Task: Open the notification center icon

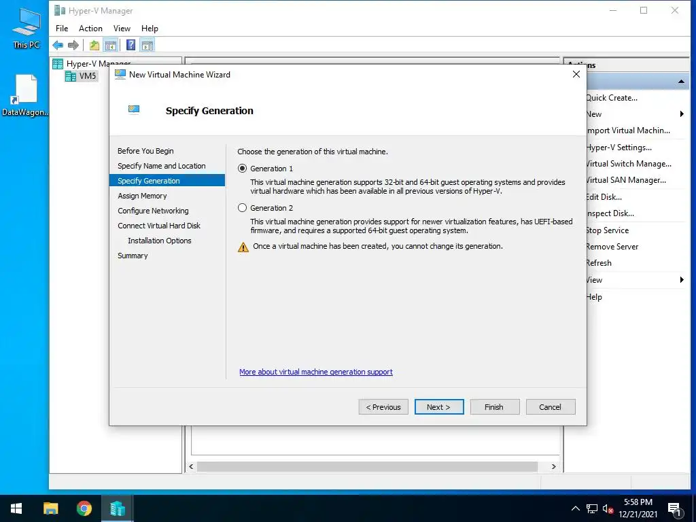Action: click(x=674, y=509)
